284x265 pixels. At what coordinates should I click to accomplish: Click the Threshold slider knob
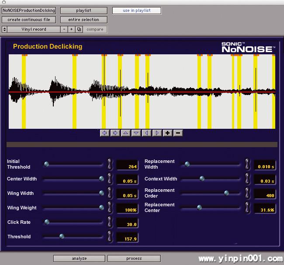tap(62, 236)
